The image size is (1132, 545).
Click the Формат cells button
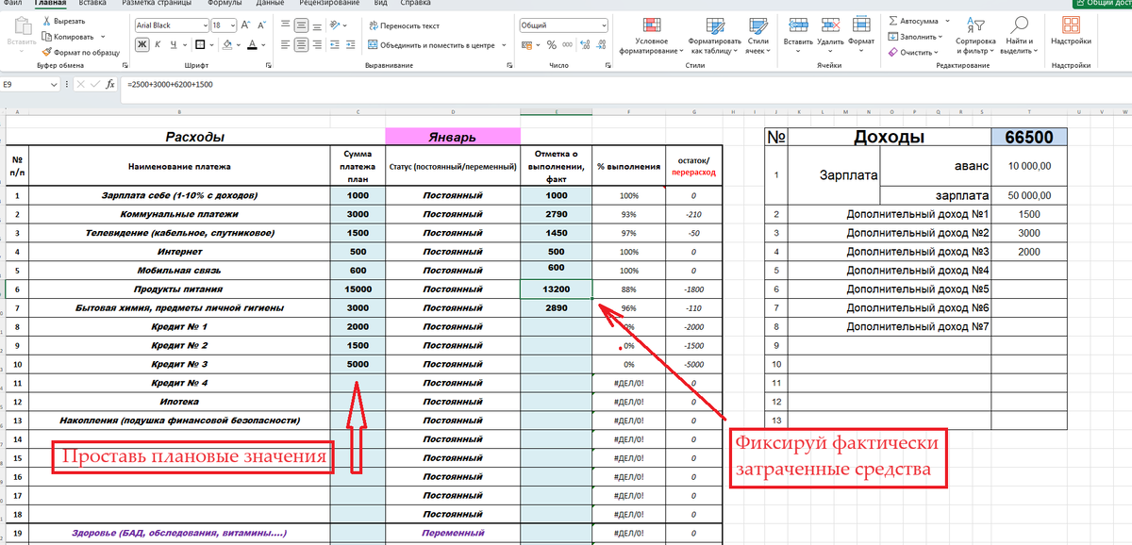(x=862, y=34)
